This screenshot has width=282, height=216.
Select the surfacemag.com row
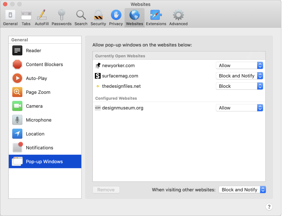click(179, 76)
